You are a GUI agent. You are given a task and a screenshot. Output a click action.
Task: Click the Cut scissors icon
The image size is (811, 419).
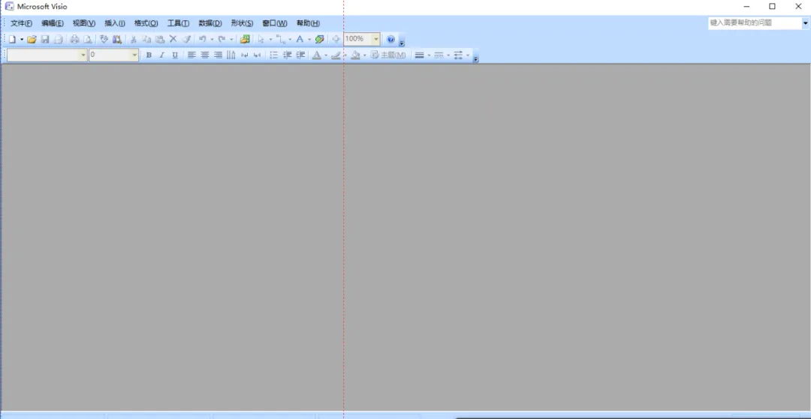(133, 39)
